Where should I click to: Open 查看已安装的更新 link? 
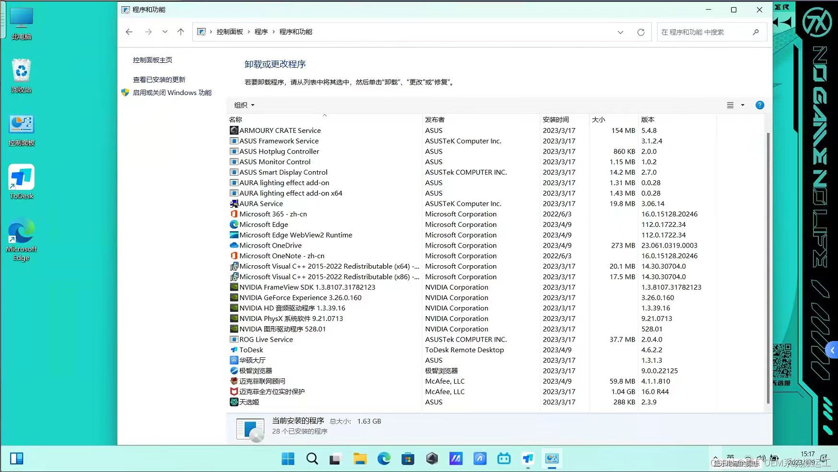[159, 80]
